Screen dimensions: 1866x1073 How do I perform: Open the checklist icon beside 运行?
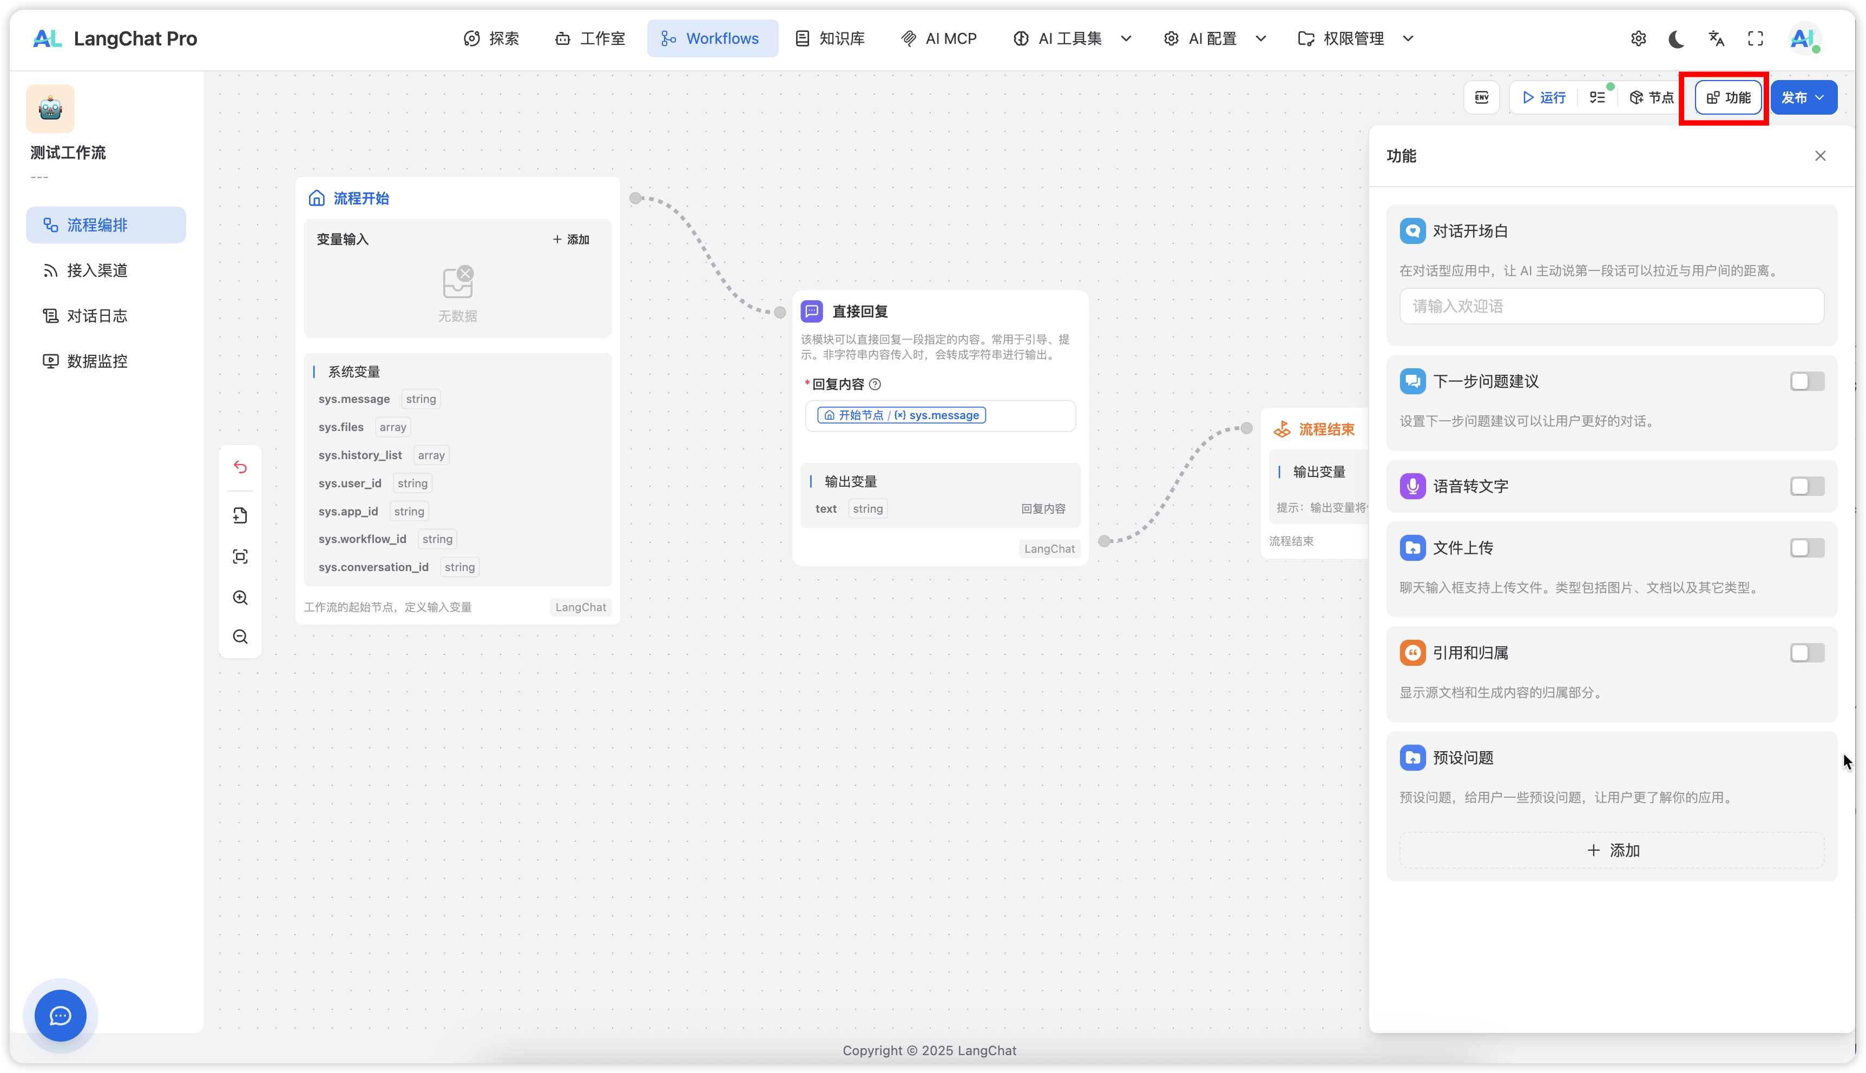click(1598, 97)
